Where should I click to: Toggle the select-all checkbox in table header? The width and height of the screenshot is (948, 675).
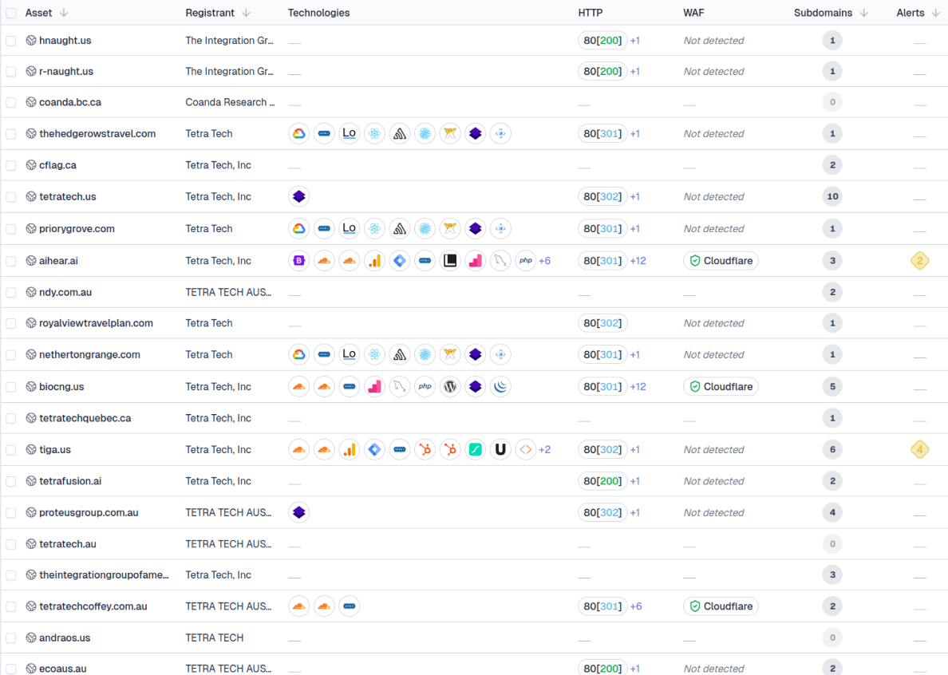[11, 13]
